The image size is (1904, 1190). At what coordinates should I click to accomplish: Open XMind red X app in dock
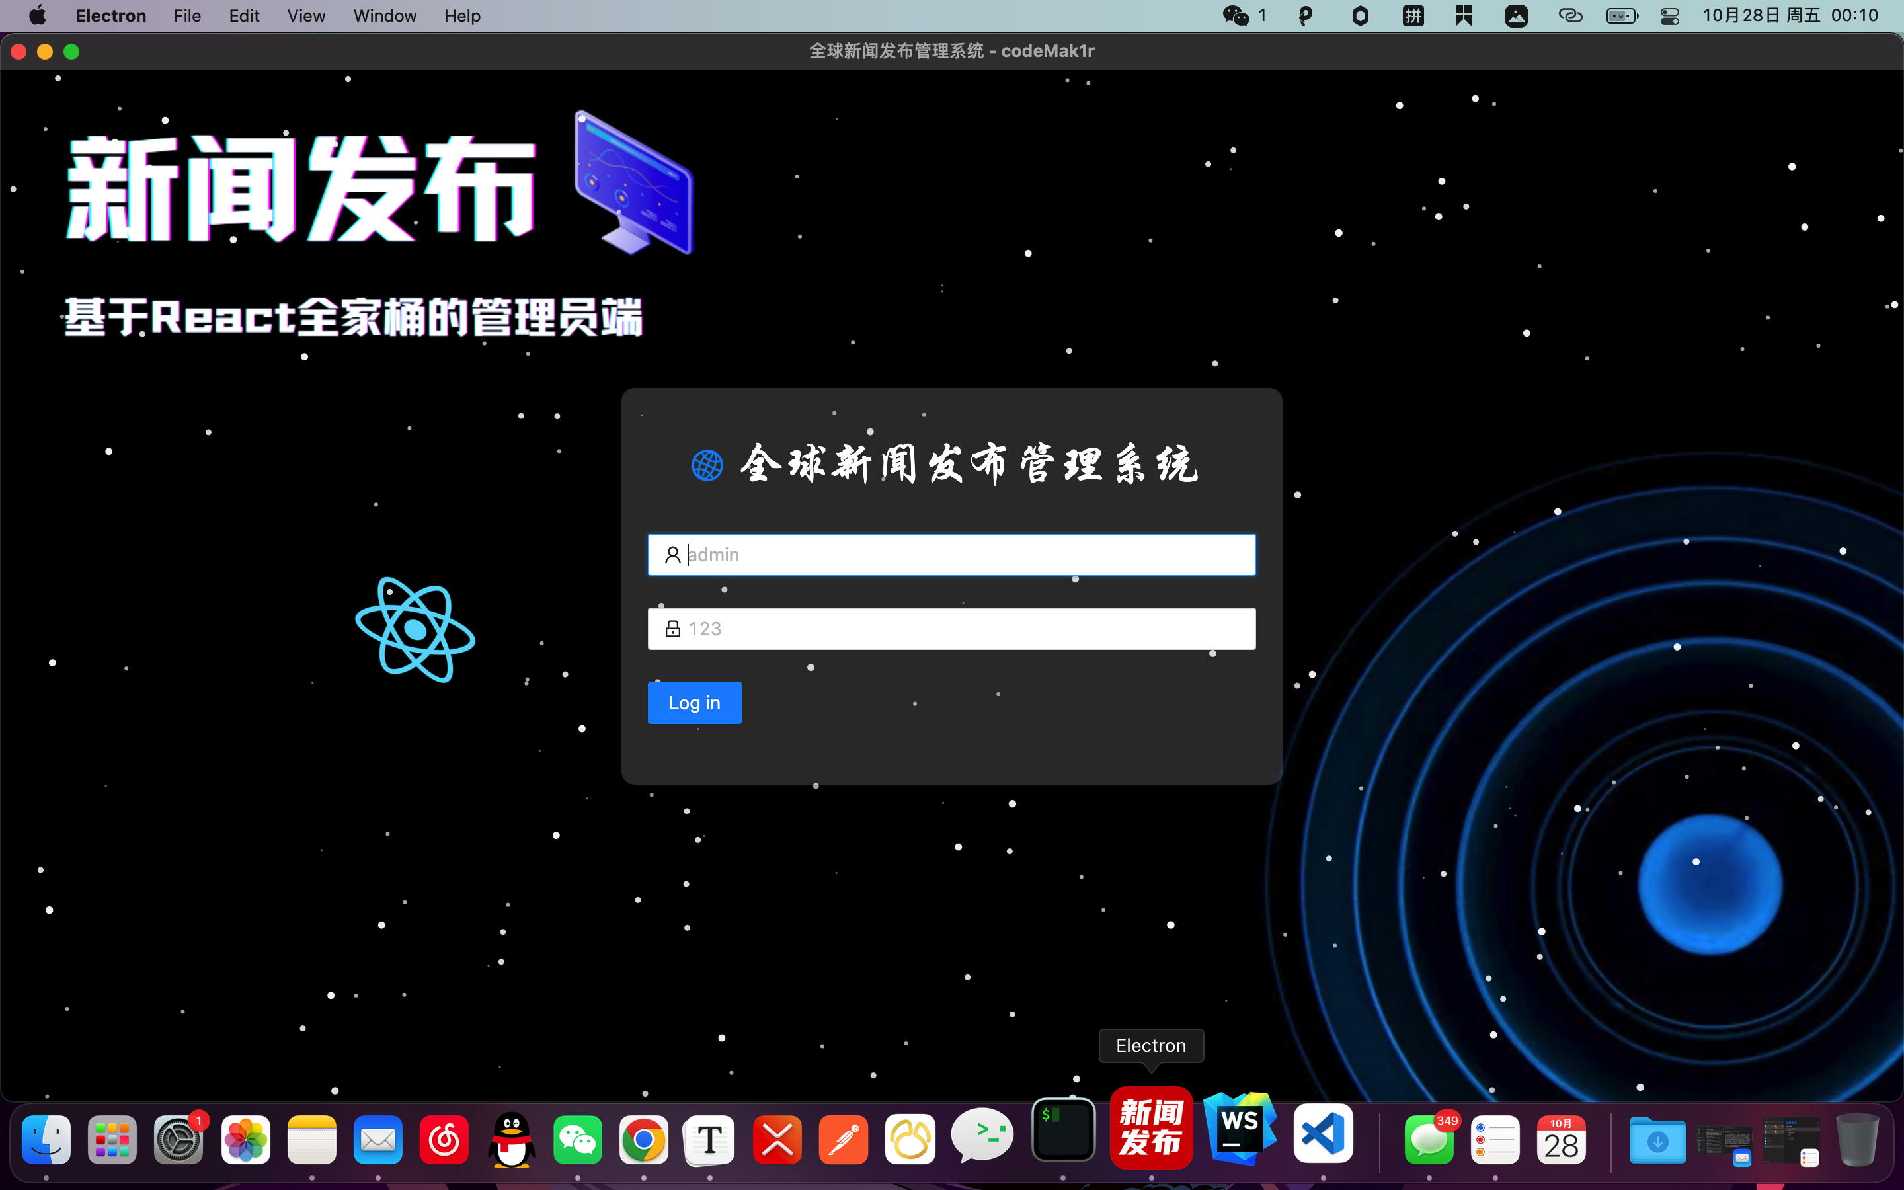777,1140
